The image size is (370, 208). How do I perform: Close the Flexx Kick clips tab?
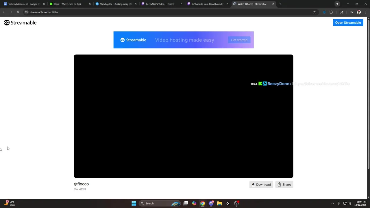tap(90, 4)
